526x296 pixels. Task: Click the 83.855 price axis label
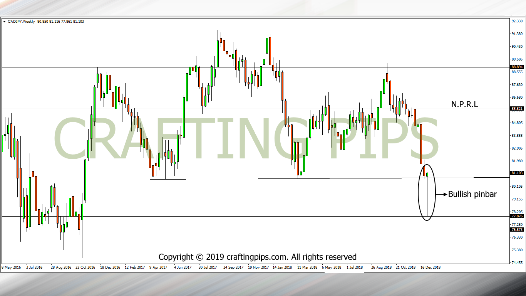[517, 136]
